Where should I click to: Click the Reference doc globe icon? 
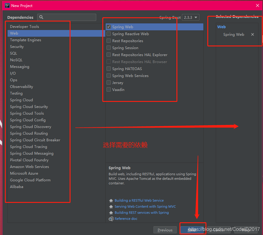(x=111, y=219)
